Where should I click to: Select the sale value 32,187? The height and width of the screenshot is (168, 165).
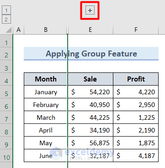pyautogui.click(x=90, y=156)
